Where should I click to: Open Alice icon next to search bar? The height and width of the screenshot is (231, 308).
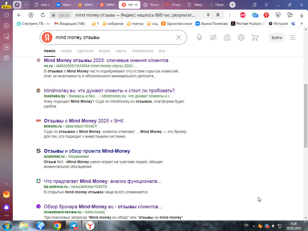pyautogui.click(x=241, y=37)
